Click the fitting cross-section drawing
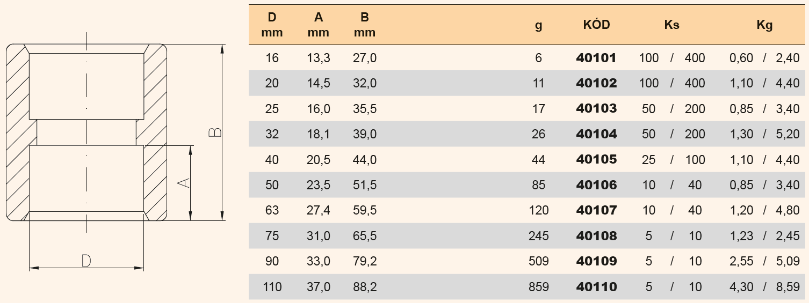 86,132
